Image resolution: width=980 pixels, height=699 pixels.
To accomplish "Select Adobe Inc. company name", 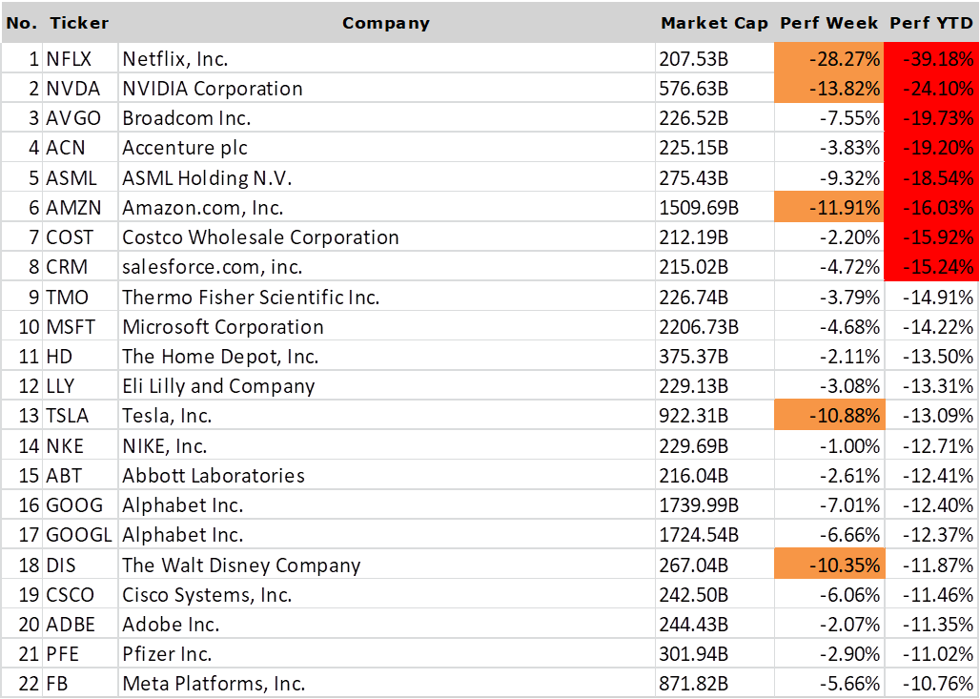I will [171, 625].
